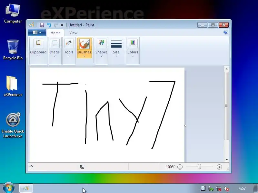Click the Action Center tray icon

click(x=203, y=188)
